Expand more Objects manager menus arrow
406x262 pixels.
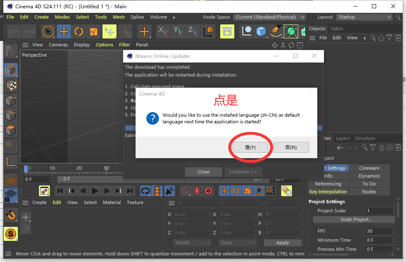point(365,38)
